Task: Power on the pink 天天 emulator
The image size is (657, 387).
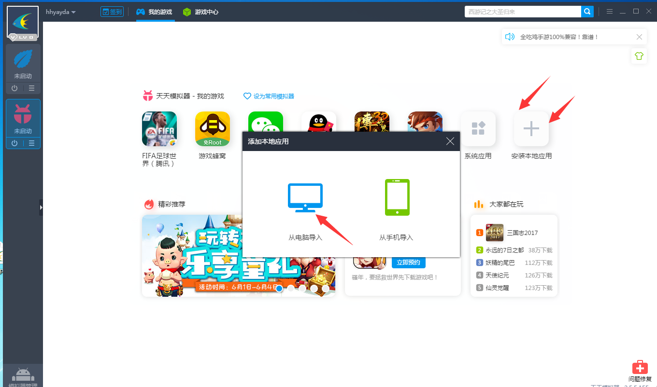Action: pyautogui.click(x=14, y=143)
